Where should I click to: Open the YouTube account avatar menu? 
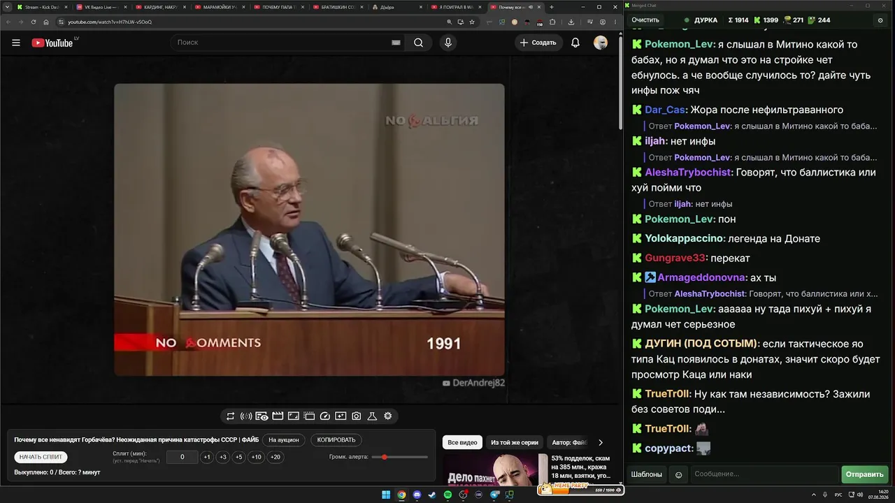click(601, 43)
